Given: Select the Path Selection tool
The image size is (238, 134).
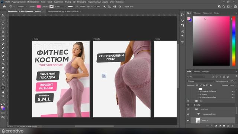Looking at the screenshot, I should click(x=3, y=84).
